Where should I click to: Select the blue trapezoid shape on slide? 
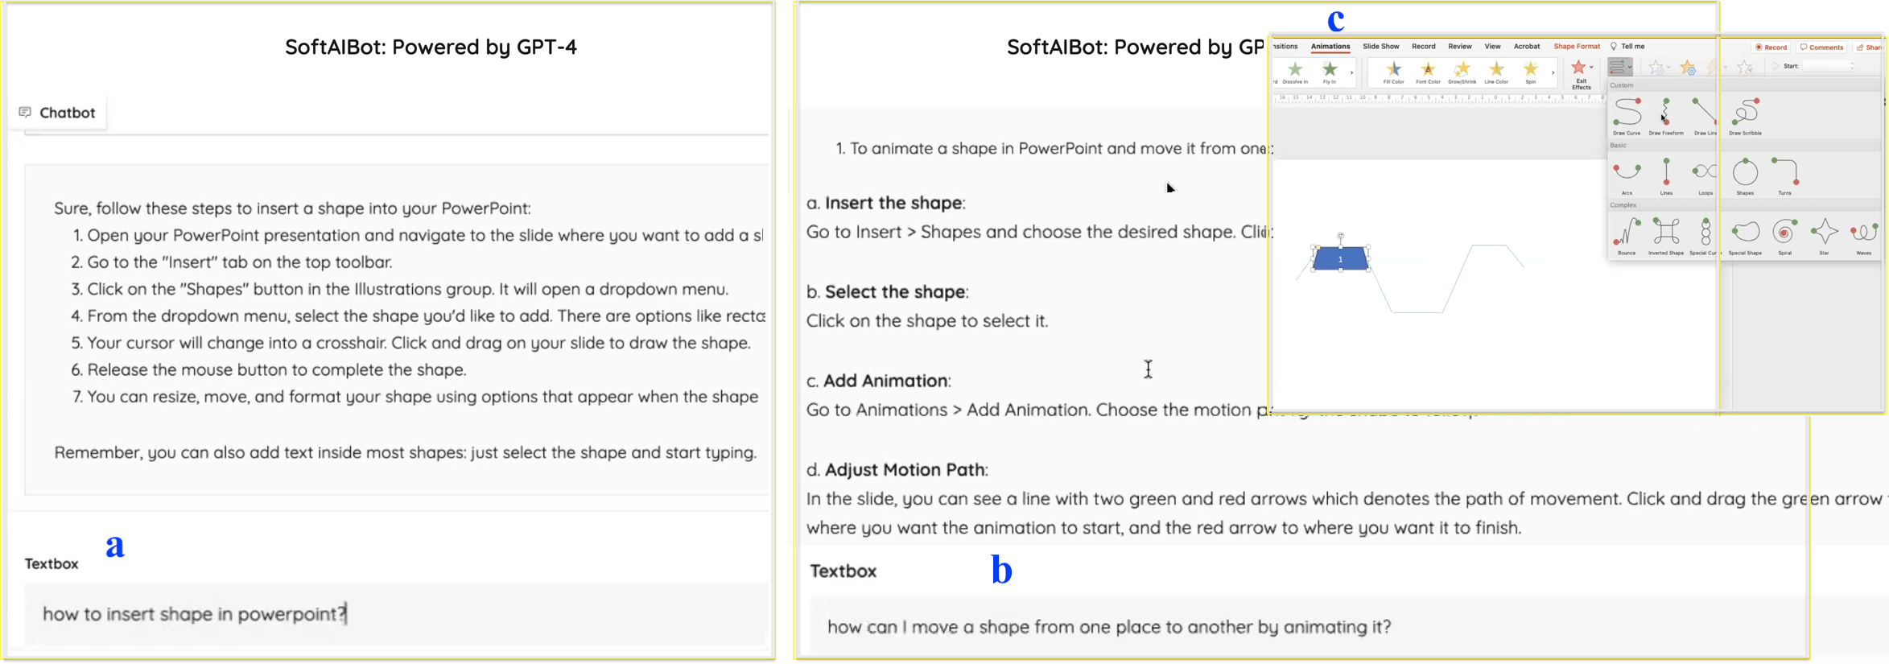[x=1340, y=259]
